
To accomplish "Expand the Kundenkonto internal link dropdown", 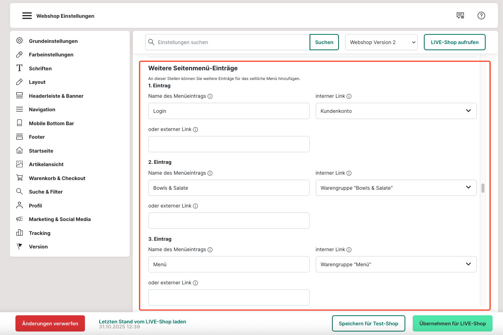I will pyautogui.click(x=396, y=111).
